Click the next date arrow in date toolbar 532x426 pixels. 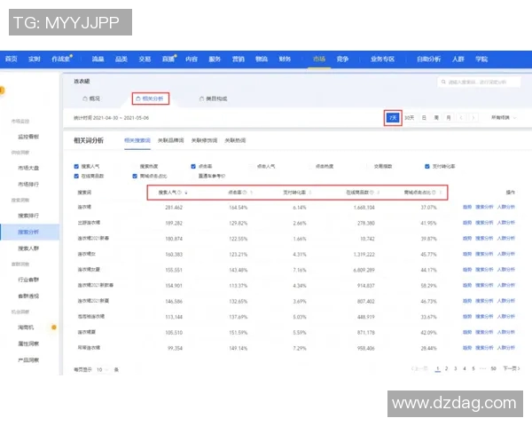pyautogui.click(x=472, y=117)
